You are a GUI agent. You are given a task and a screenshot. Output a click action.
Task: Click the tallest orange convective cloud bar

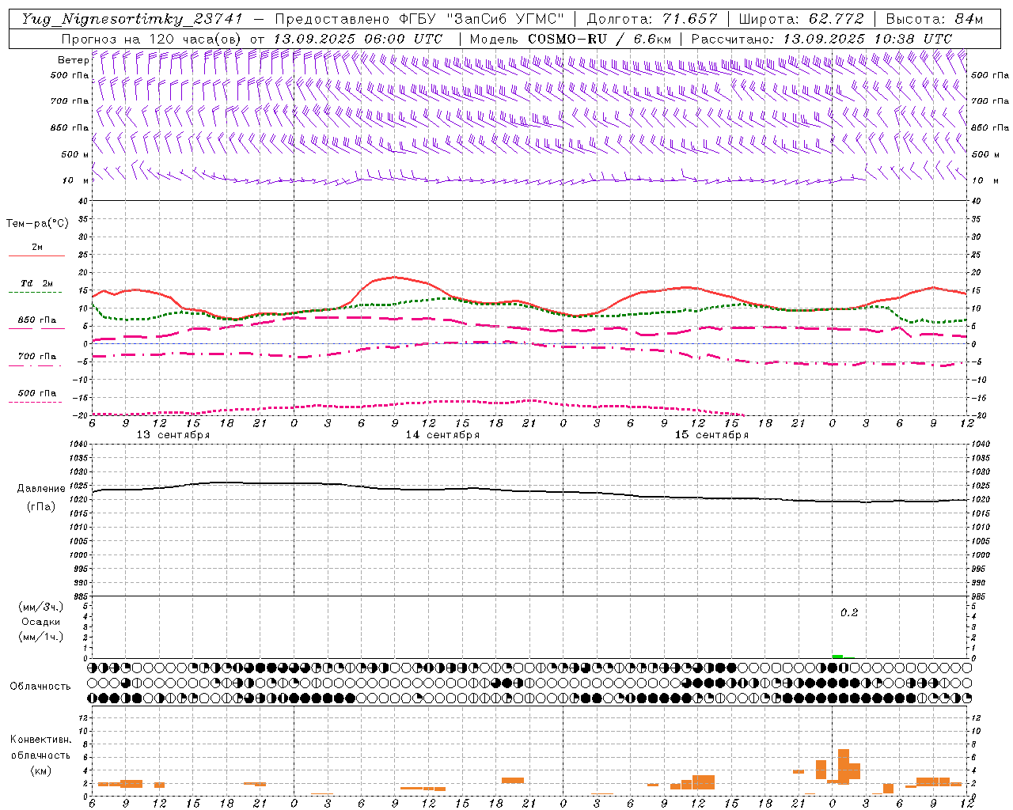click(x=844, y=766)
